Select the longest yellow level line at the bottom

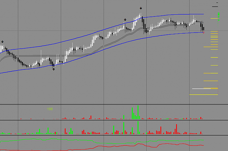(x=204, y=95)
